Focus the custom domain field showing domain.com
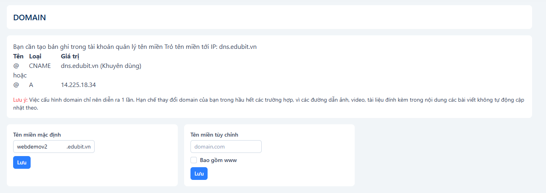This screenshot has width=546, height=193. (226, 147)
